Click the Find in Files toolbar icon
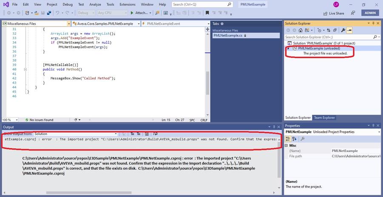Screen dimensions: 383x197 [157, 13]
